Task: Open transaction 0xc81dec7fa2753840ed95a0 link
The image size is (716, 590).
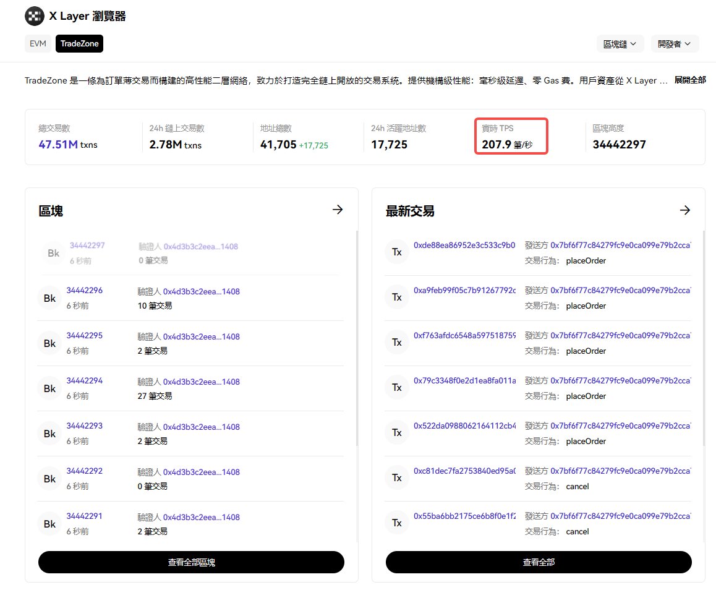Action: (464, 471)
